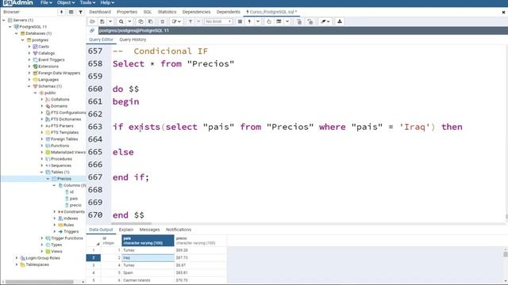
Task: Click the Clear eraser icon
Action: [323, 21]
